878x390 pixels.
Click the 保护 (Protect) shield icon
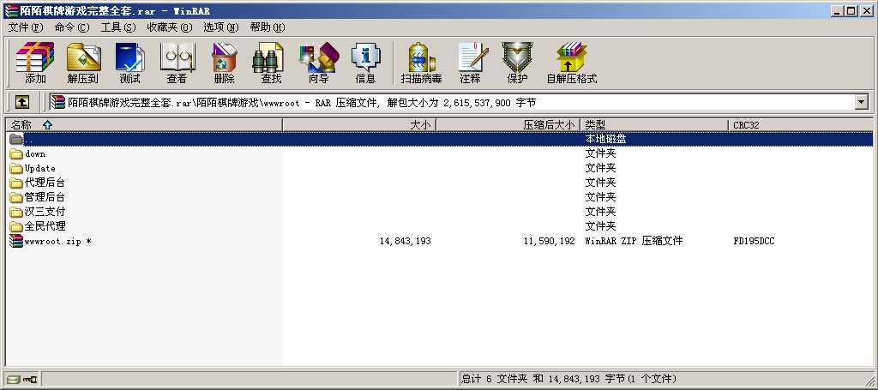tap(517, 63)
